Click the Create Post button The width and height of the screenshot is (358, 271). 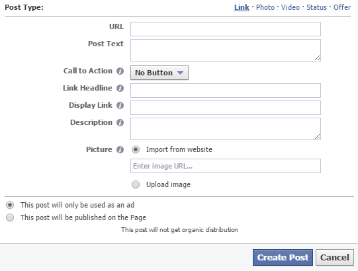(x=283, y=257)
